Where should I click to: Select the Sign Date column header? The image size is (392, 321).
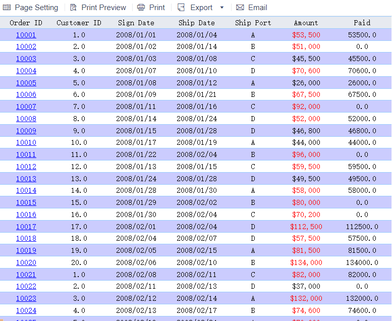(136, 23)
